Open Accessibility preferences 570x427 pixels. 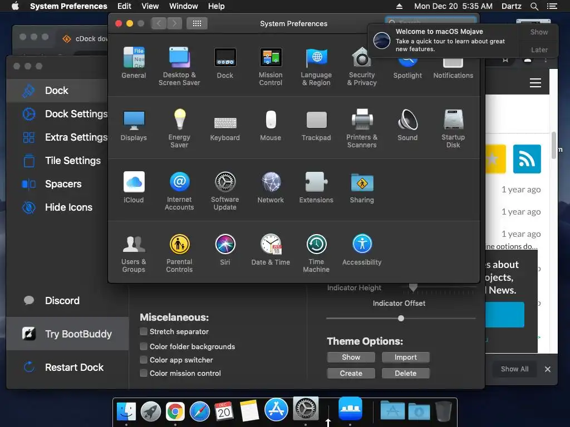click(362, 250)
